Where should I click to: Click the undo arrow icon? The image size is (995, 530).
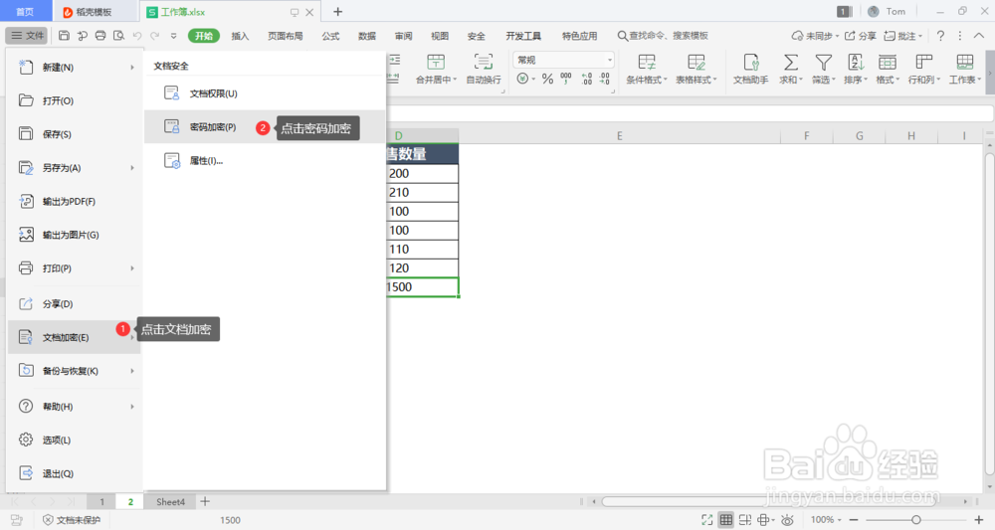(137, 36)
